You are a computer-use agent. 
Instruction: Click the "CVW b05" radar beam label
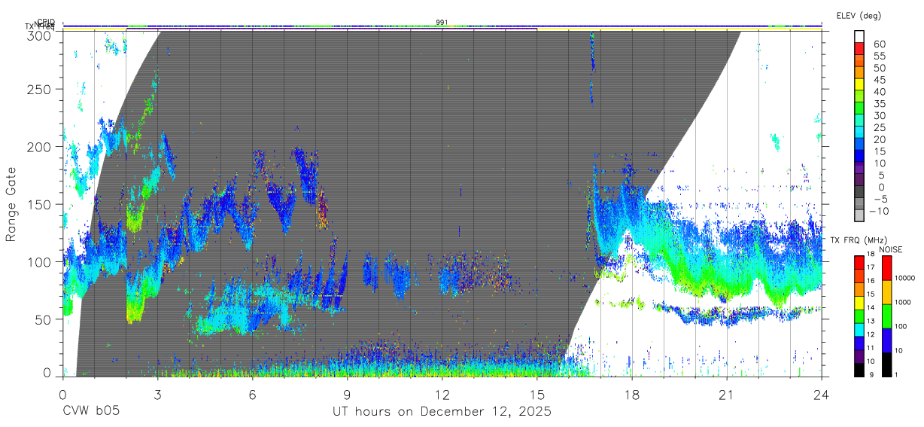point(90,412)
